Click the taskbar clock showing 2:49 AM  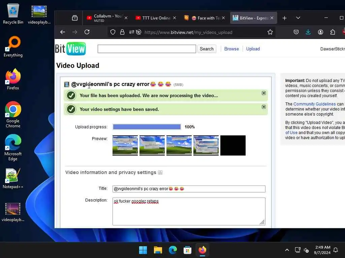coord(322,250)
